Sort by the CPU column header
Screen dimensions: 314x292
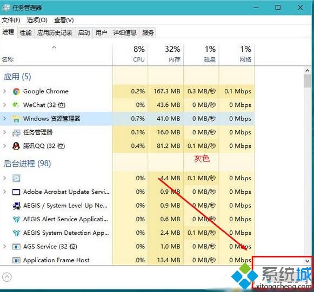coord(130,54)
